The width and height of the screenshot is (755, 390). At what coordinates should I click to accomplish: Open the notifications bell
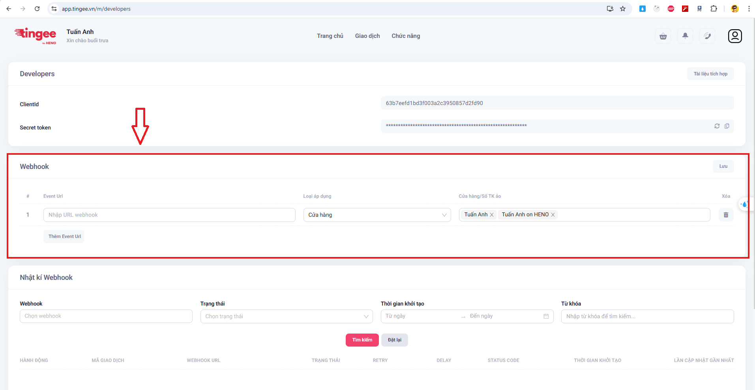point(685,36)
